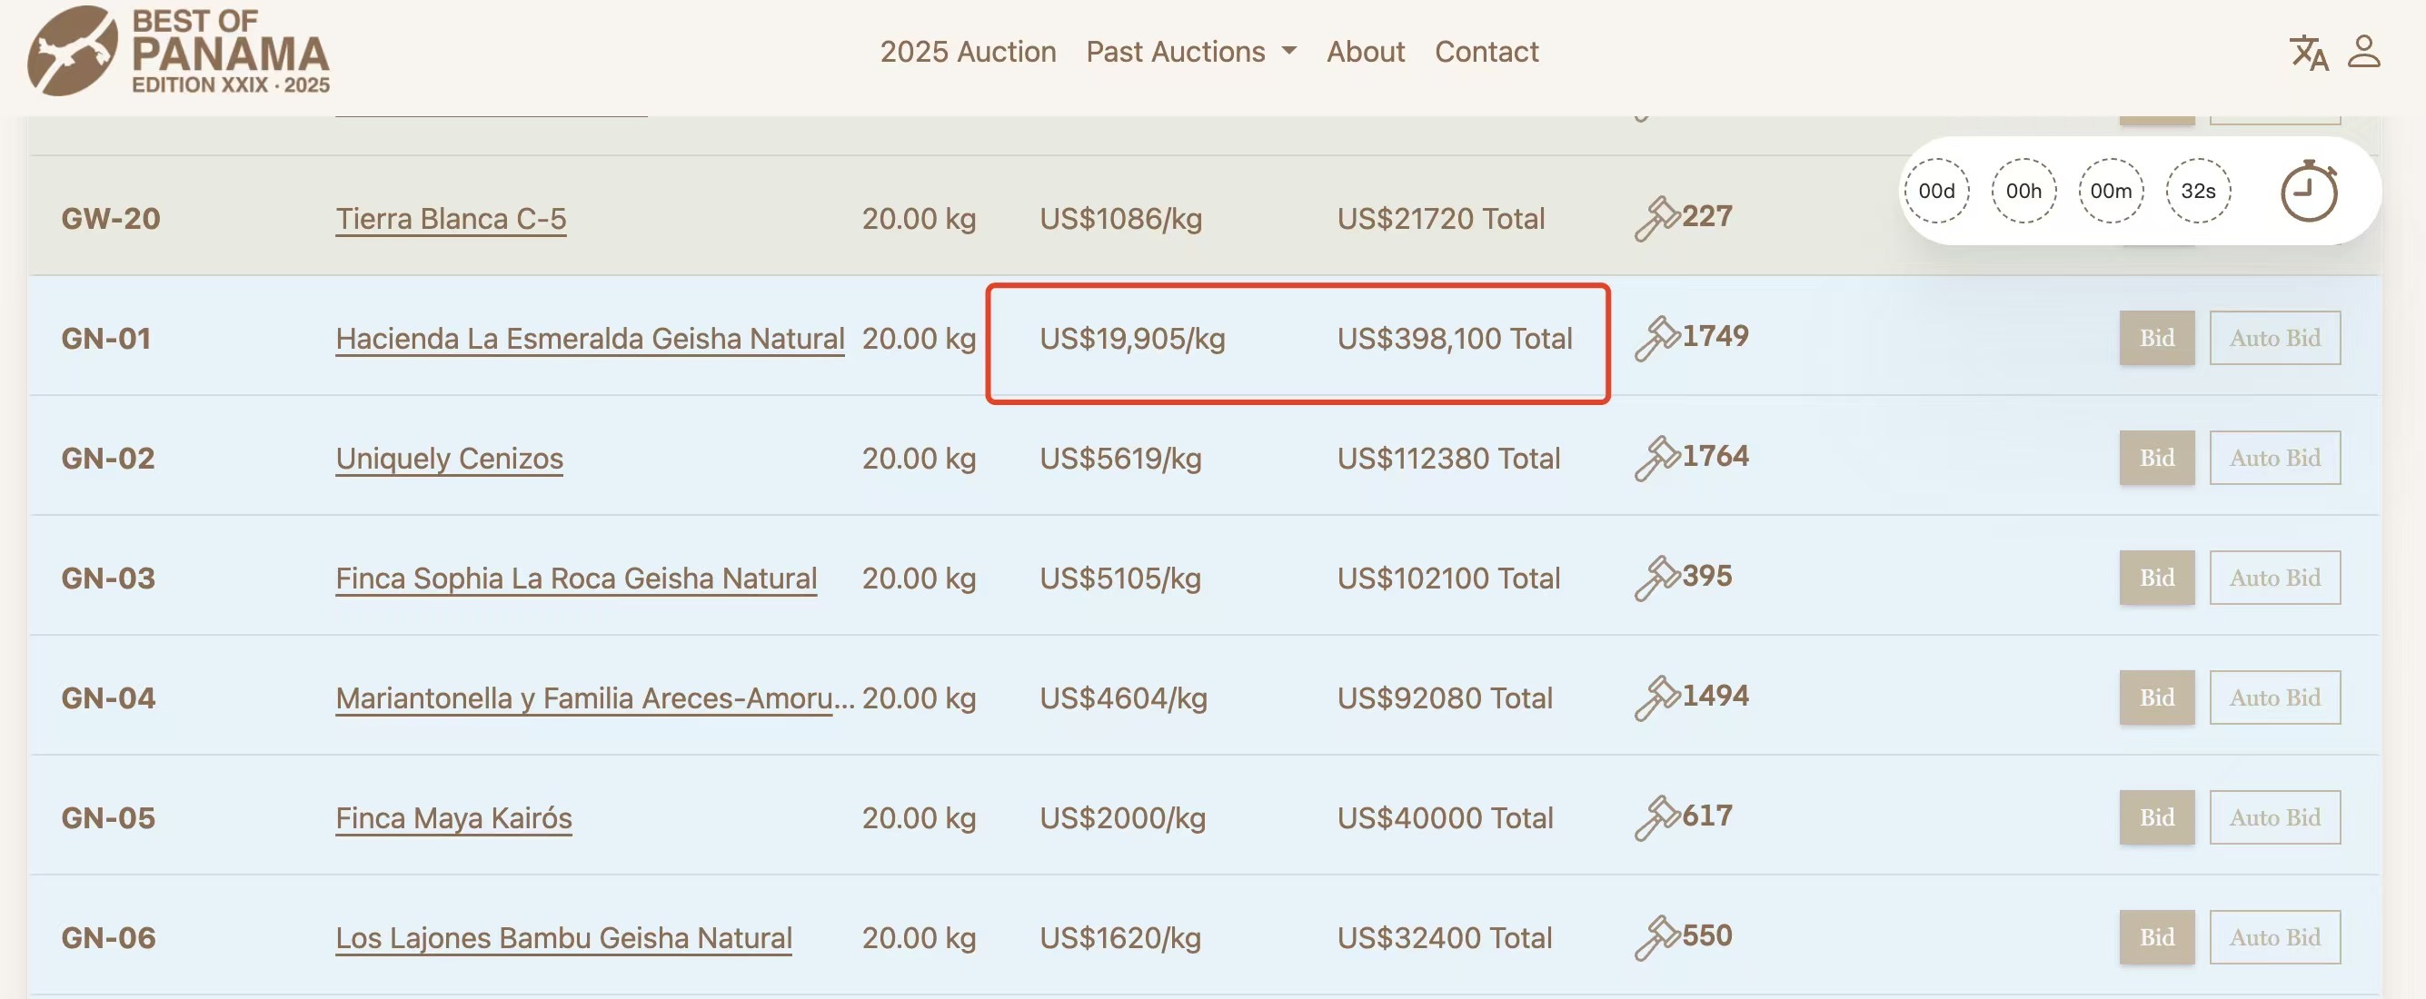
Task: Go to the About page
Action: coord(1366,51)
